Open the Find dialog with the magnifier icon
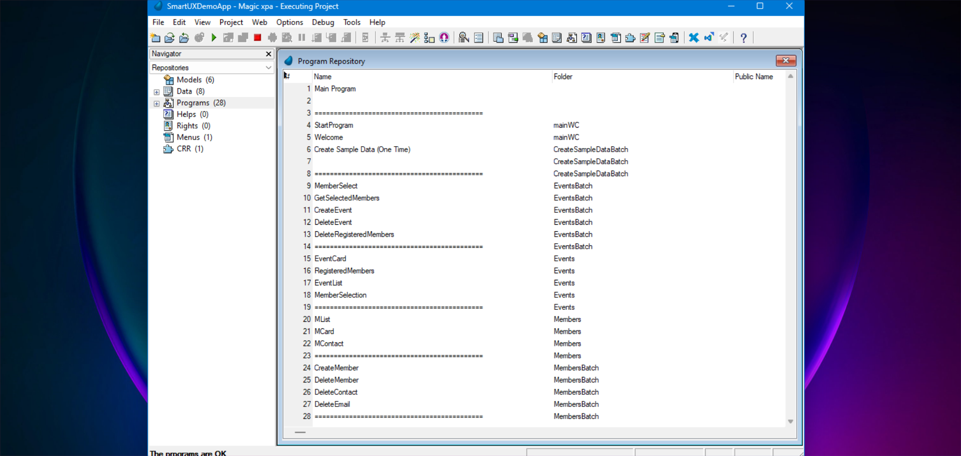Viewport: 961px width, 456px height. pos(463,37)
